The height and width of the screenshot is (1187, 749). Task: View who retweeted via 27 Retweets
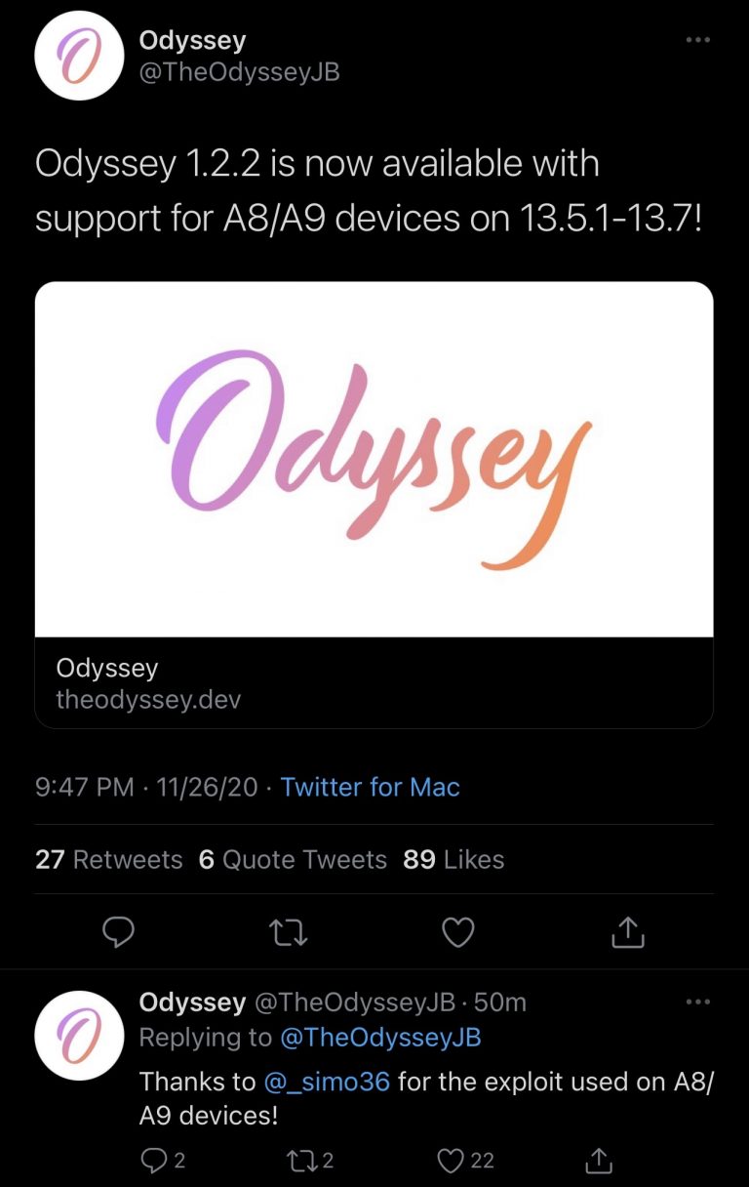(109, 860)
